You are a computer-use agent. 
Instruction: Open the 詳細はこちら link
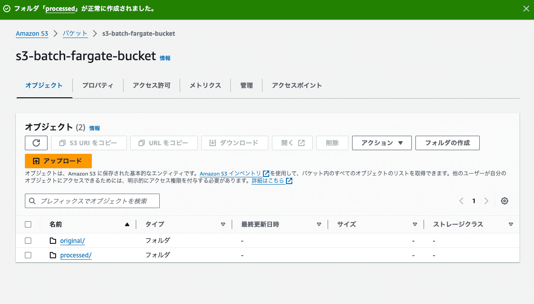(268, 181)
